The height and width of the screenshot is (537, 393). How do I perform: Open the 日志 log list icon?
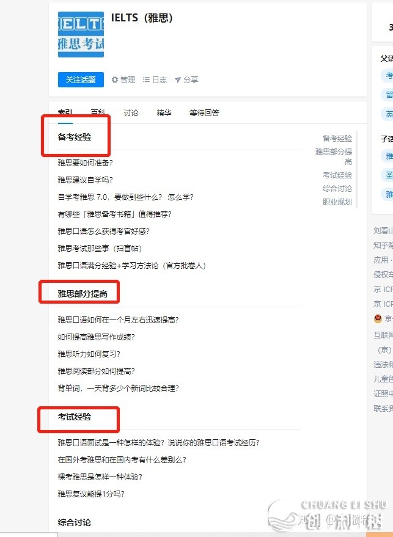pyautogui.click(x=146, y=80)
